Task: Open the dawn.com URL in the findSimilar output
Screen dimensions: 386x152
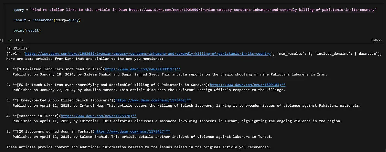Action: [x=148, y=54]
